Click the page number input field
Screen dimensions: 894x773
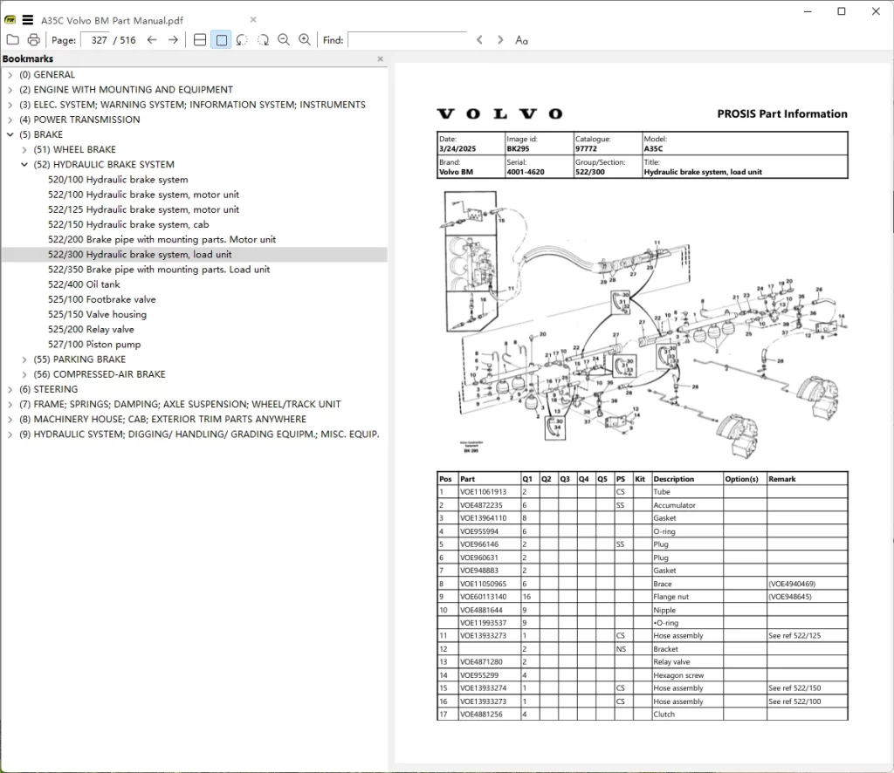(x=98, y=40)
